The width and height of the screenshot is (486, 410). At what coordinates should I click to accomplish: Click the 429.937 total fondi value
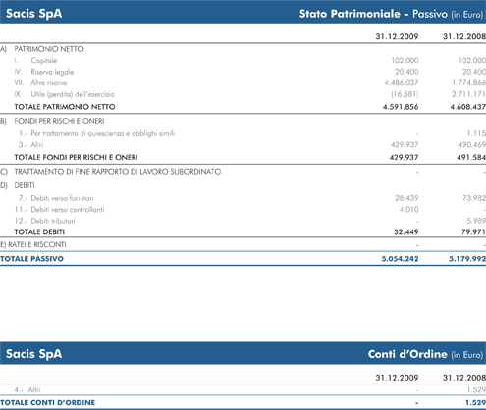pos(404,158)
